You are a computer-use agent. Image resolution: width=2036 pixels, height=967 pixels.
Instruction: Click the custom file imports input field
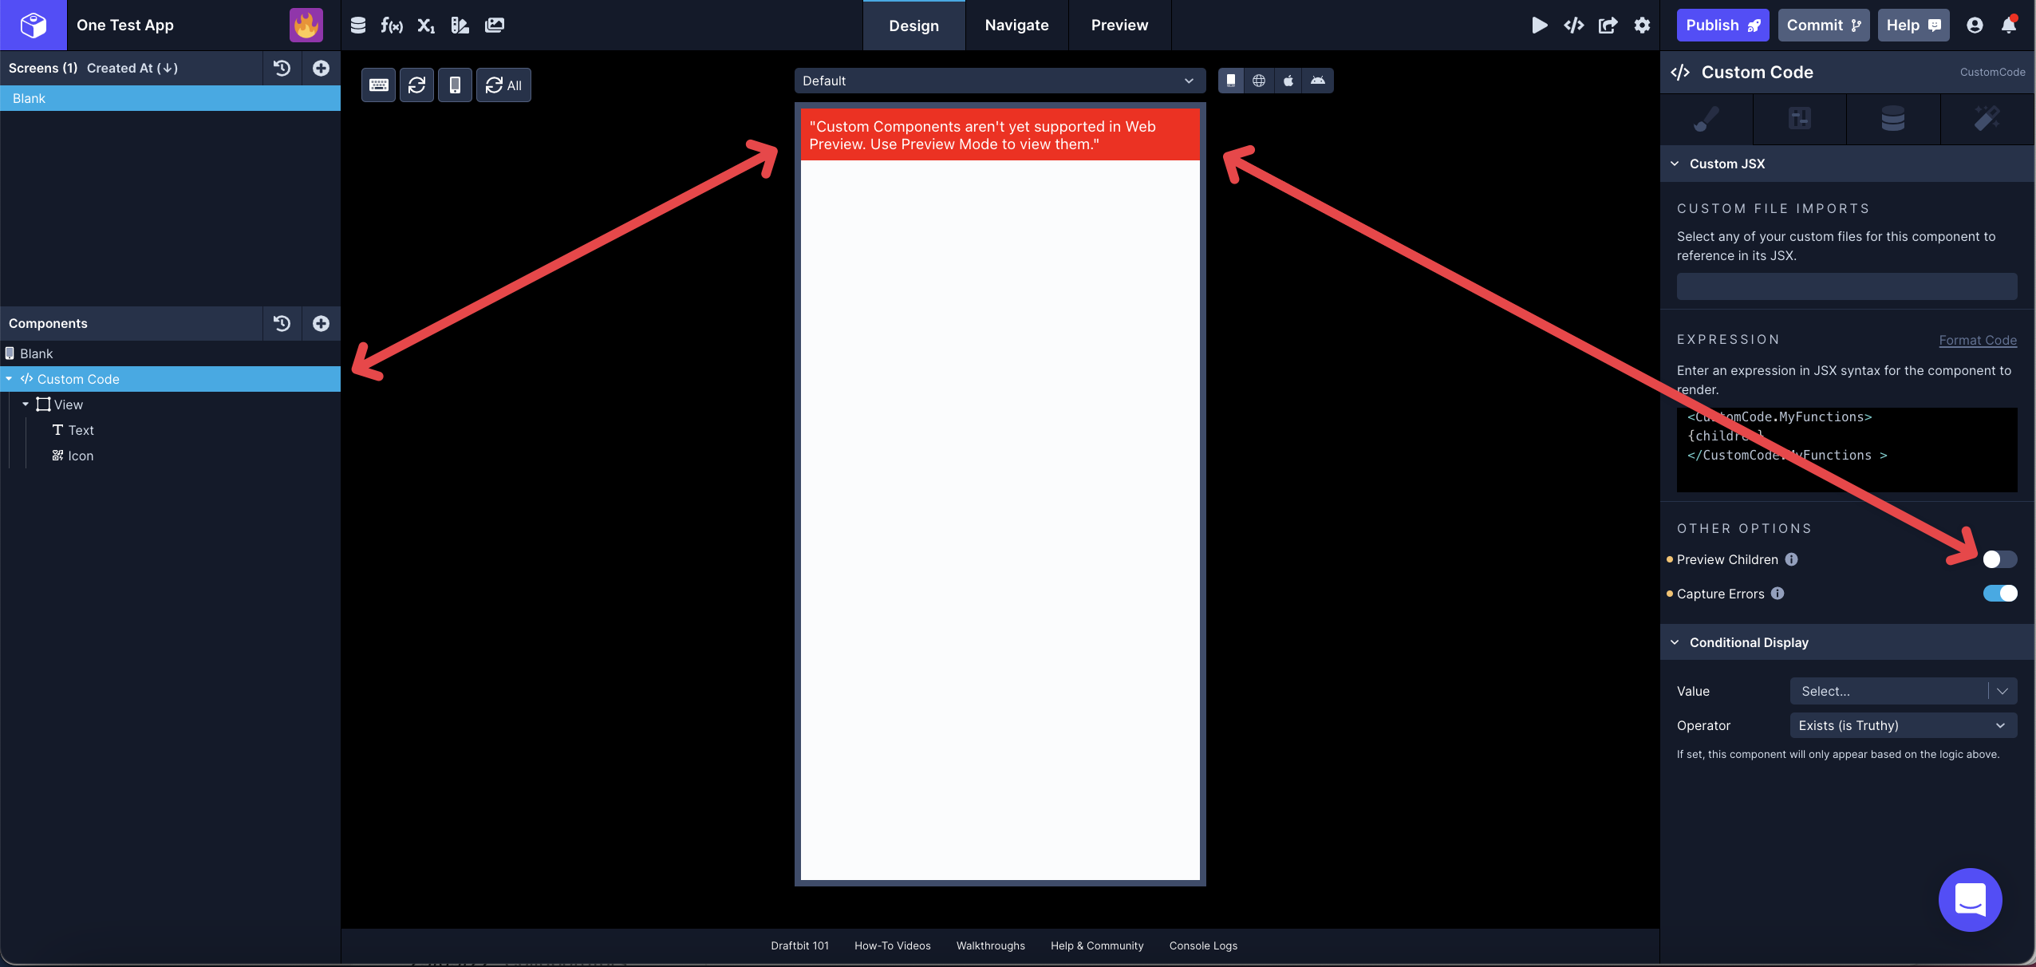(1847, 286)
